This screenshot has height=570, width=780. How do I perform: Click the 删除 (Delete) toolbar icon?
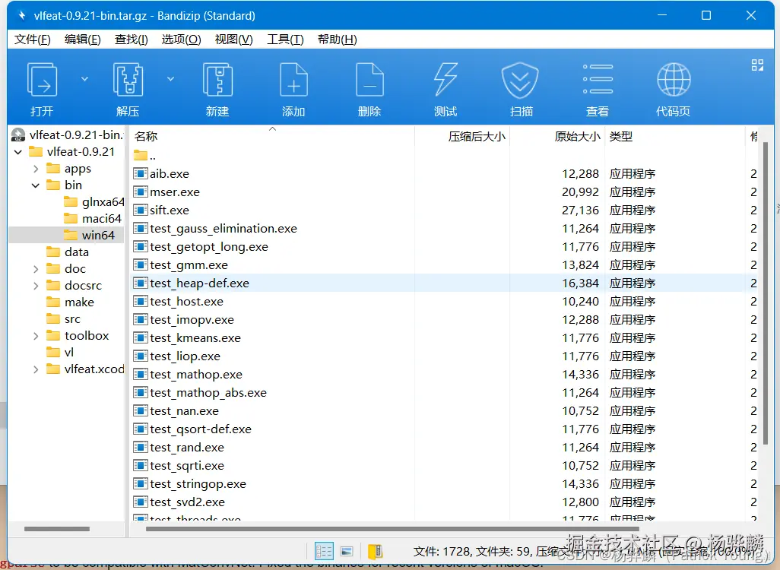click(369, 80)
